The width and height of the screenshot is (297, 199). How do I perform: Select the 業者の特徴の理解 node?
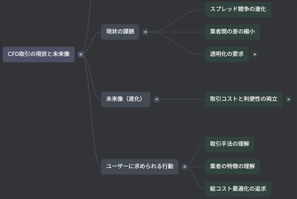[232, 167]
